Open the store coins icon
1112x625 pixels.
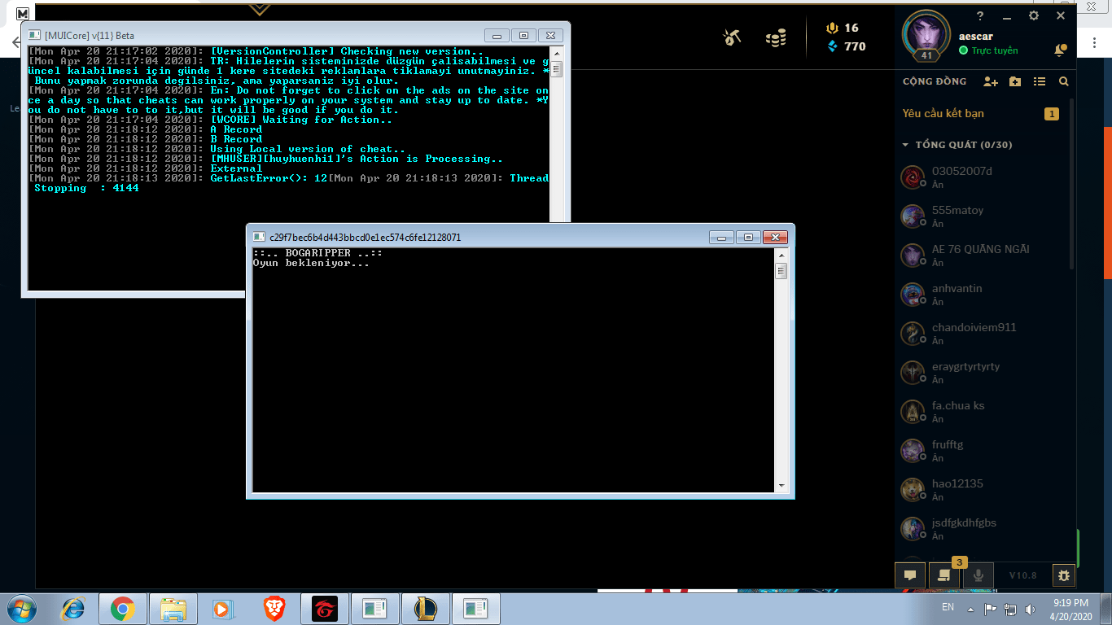point(776,37)
